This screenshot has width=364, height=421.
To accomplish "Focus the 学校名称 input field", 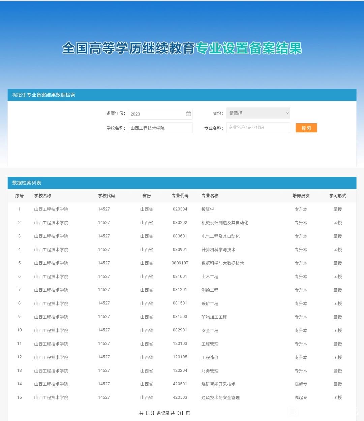I will click(160, 128).
